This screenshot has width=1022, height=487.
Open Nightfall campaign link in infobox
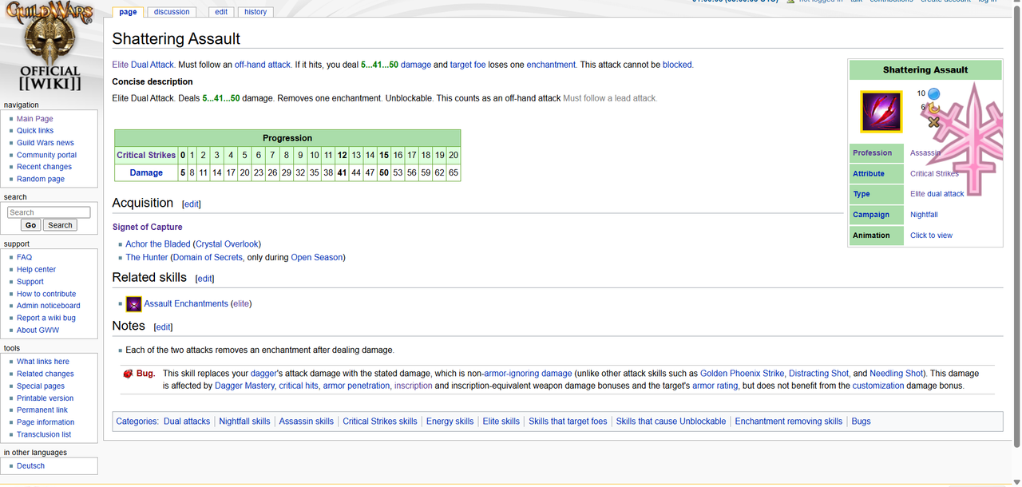[924, 215]
